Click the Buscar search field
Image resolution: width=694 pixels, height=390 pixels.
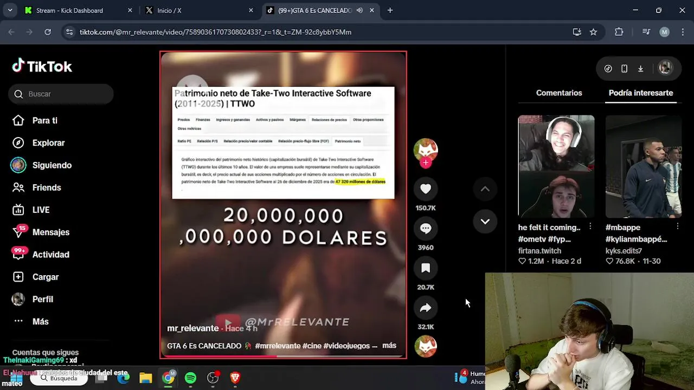pos(61,94)
